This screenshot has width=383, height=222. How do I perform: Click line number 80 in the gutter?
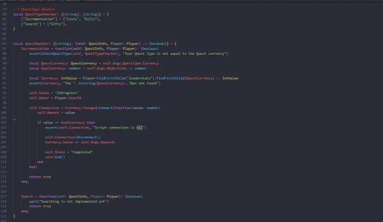[5, 14]
